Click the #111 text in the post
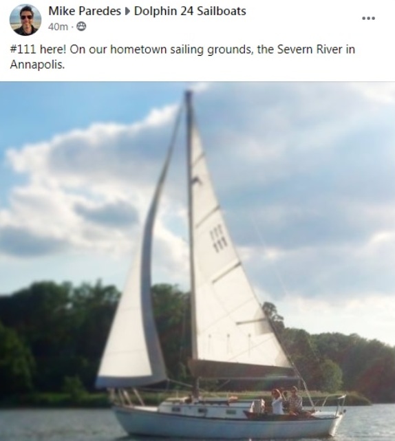Image resolution: width=395 pixels, height=441 pixels. [23, 50]
